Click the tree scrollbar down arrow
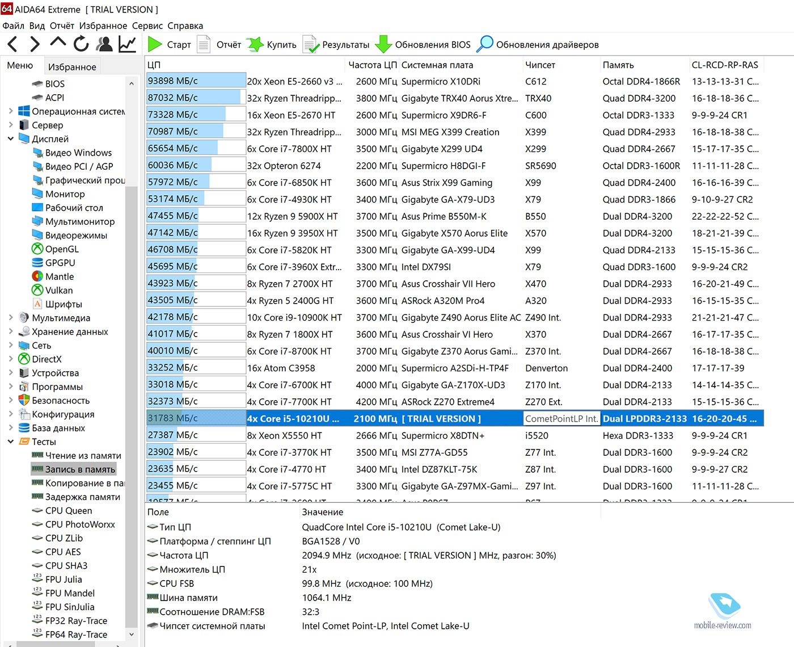794x647 pixels. coord(132,634)
